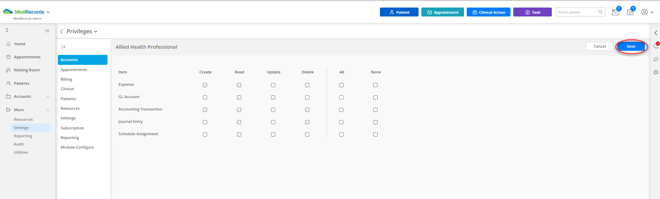The image size is (660, 199).
Task: Open the tasks inbox tray icon
Action: click(x=630, y=12)
